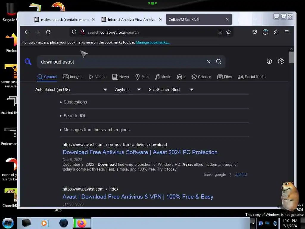
Task: Select the Enderman desktop icon
Action: pyautogui.click(x=9, y=136)
